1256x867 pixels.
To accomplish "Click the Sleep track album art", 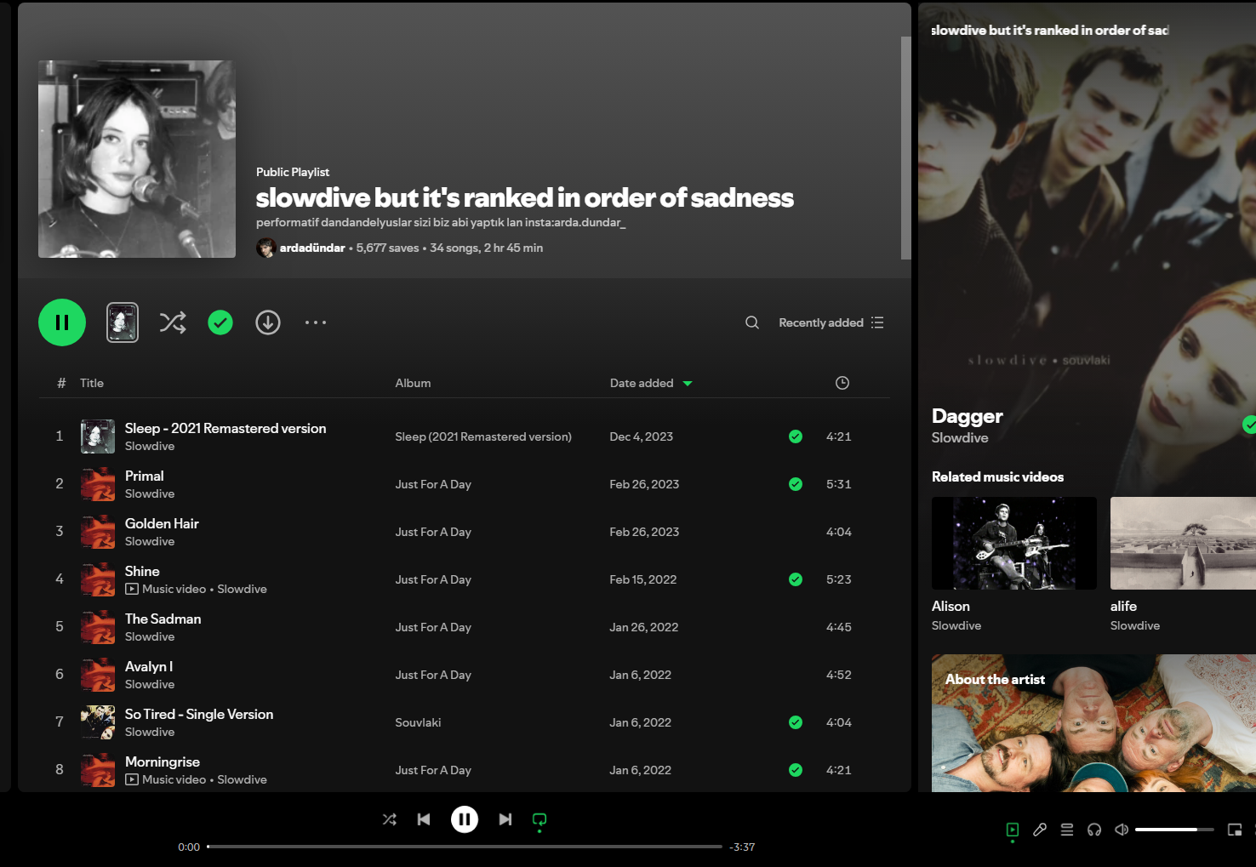I will pos(98,436).
